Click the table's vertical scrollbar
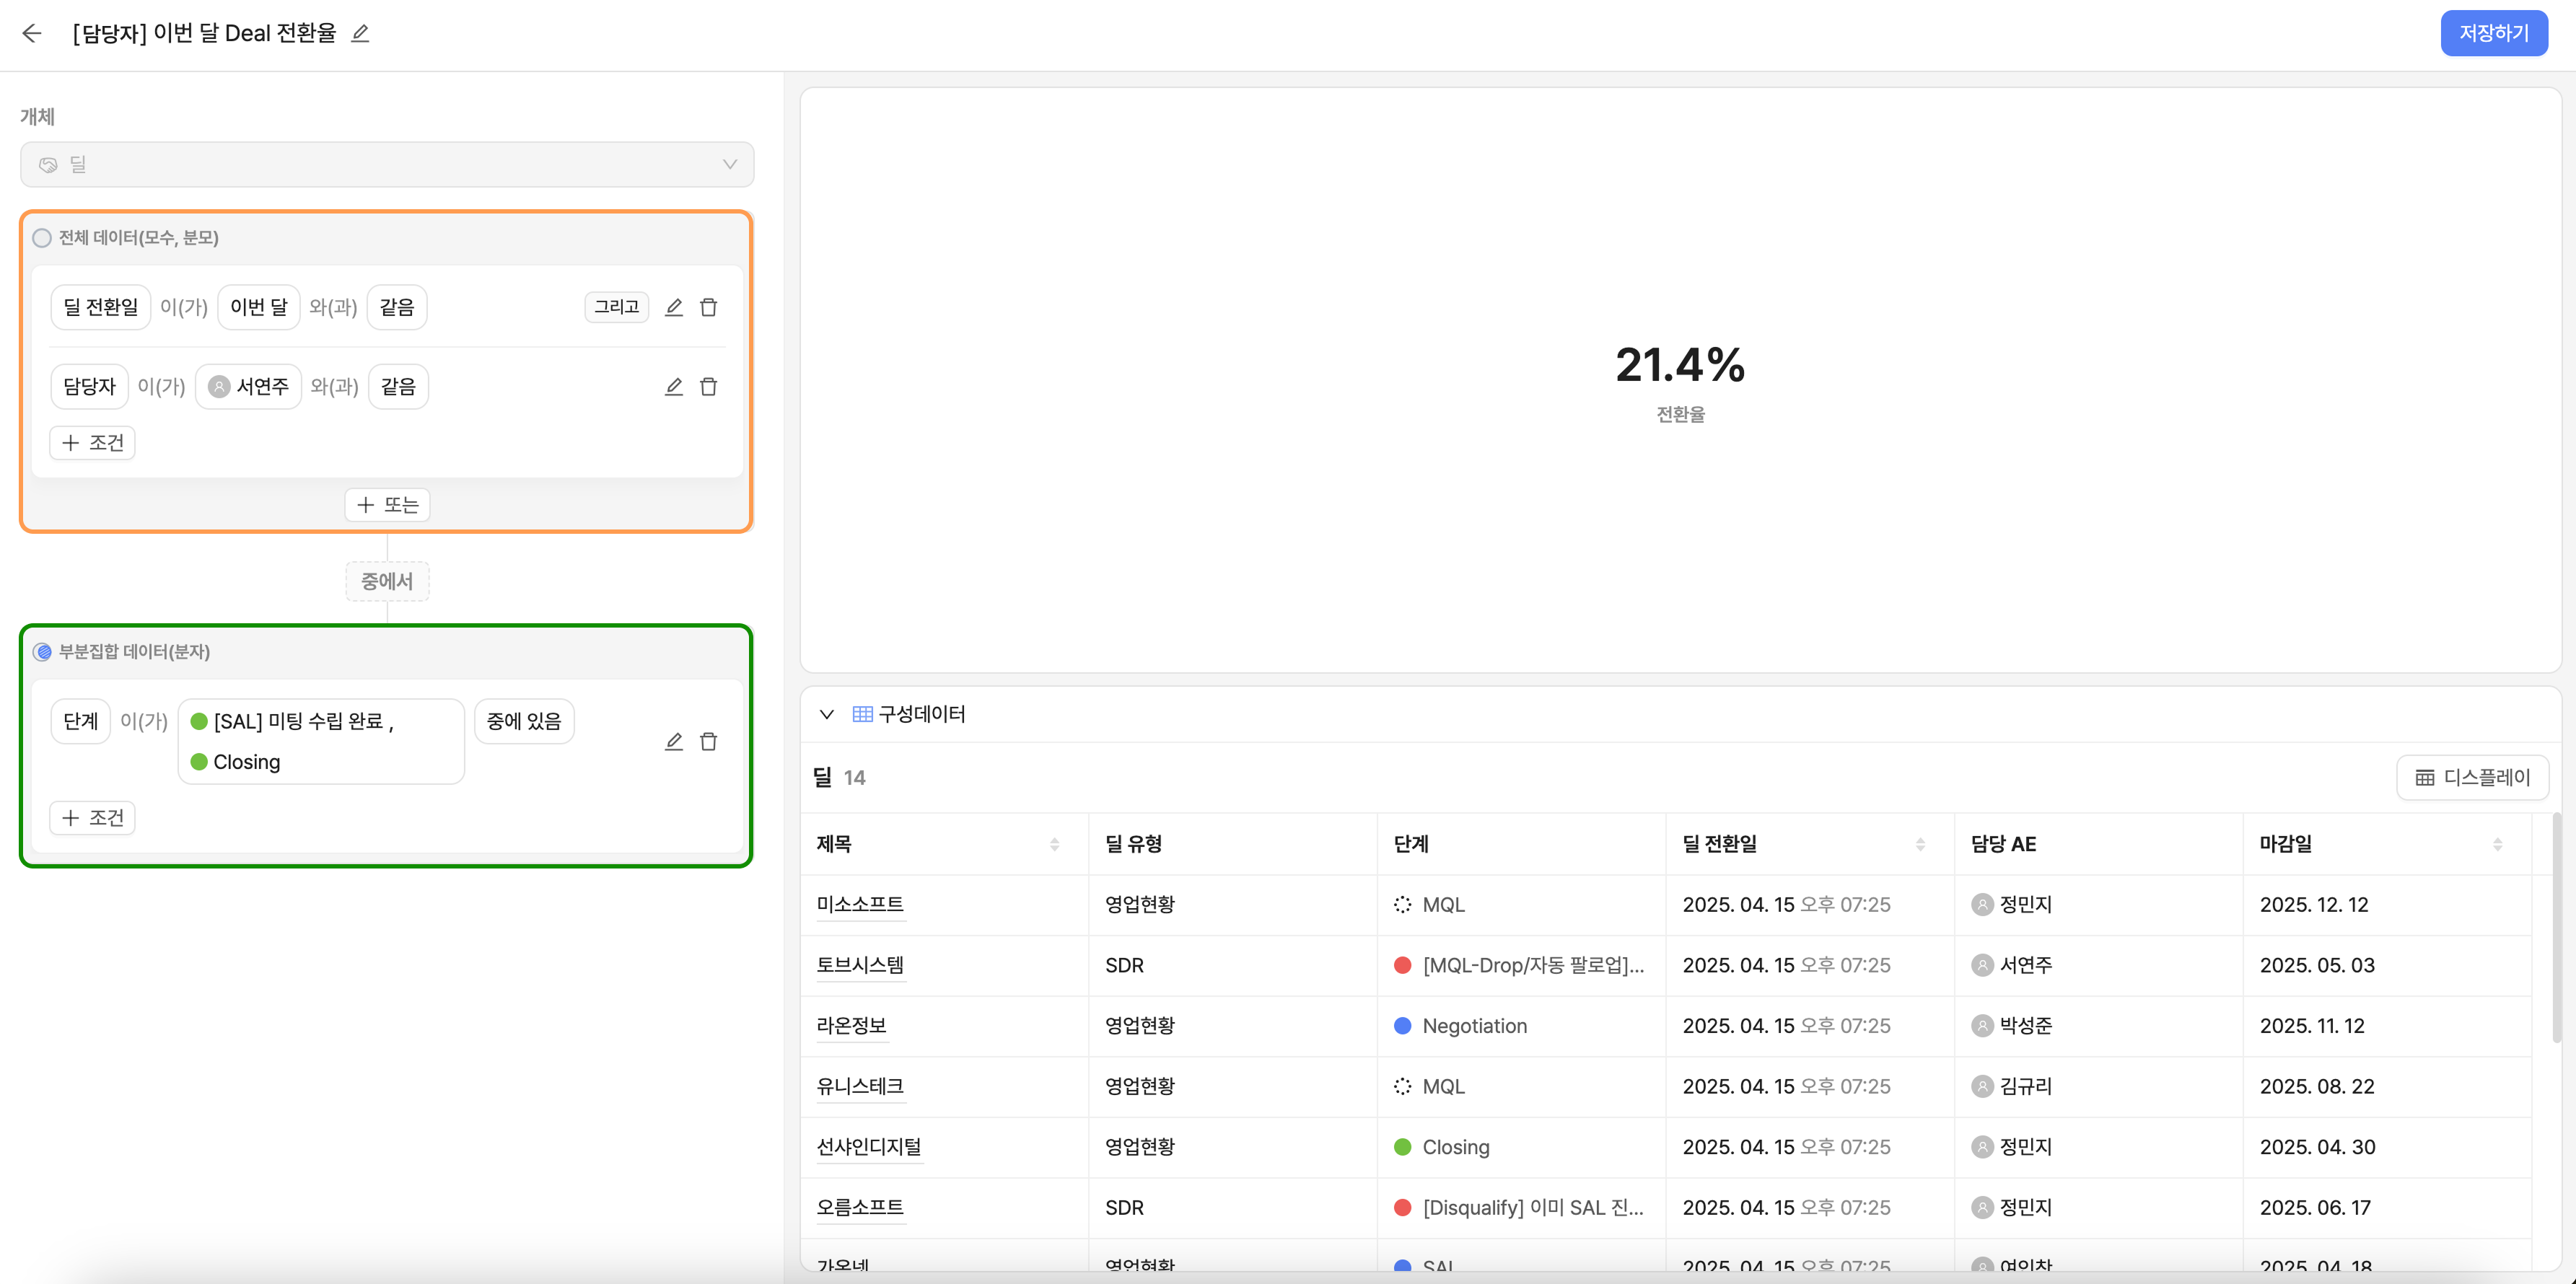The width and height of the screenshot is (2576, 1284). point(2557,928)
